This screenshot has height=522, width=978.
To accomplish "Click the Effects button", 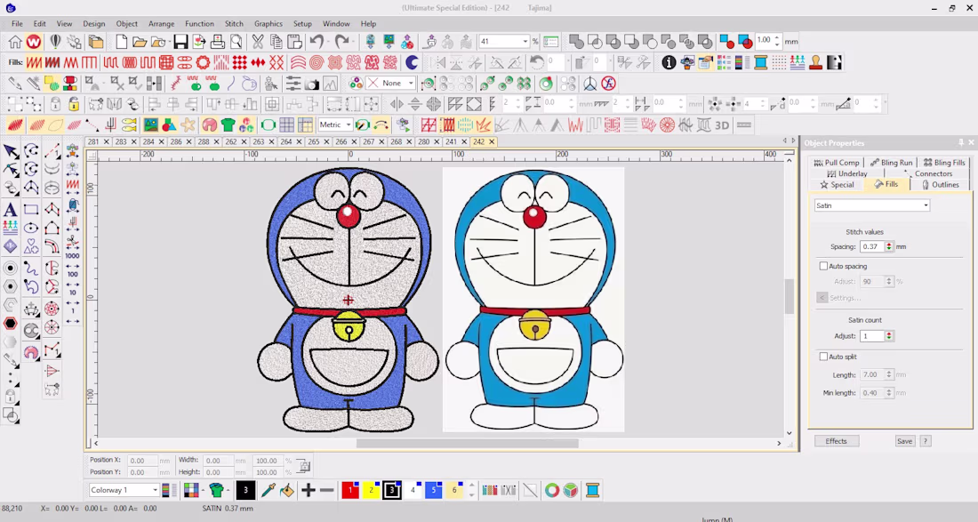I will [x=837, y=441].
